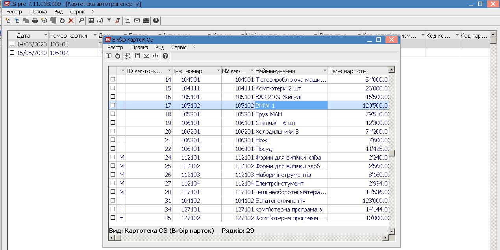Check the row for BMW 1
The width and height of the screenshot is (500, 250).
tap(113, 105)
